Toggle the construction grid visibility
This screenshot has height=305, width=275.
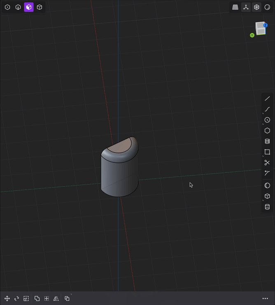(x=235, y=7)
